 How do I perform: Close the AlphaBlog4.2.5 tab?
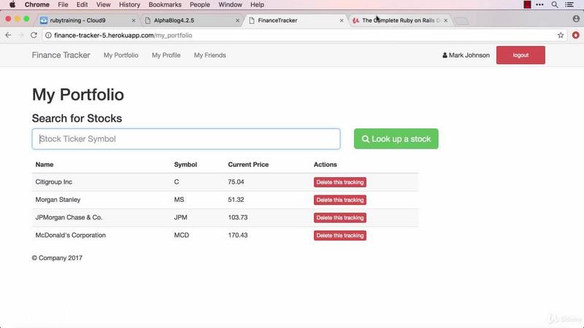tap(238, 20)
